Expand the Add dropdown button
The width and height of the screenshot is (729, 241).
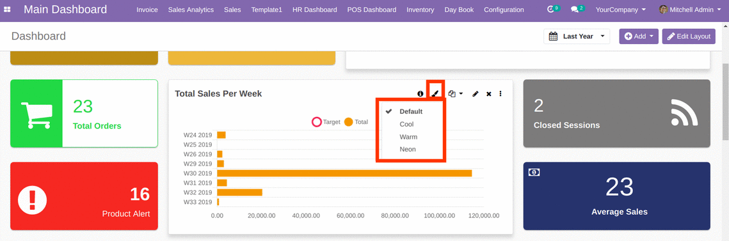638,36
